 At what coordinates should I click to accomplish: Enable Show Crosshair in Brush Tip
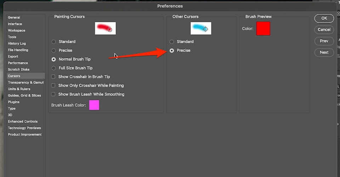(x=53, y=76)
